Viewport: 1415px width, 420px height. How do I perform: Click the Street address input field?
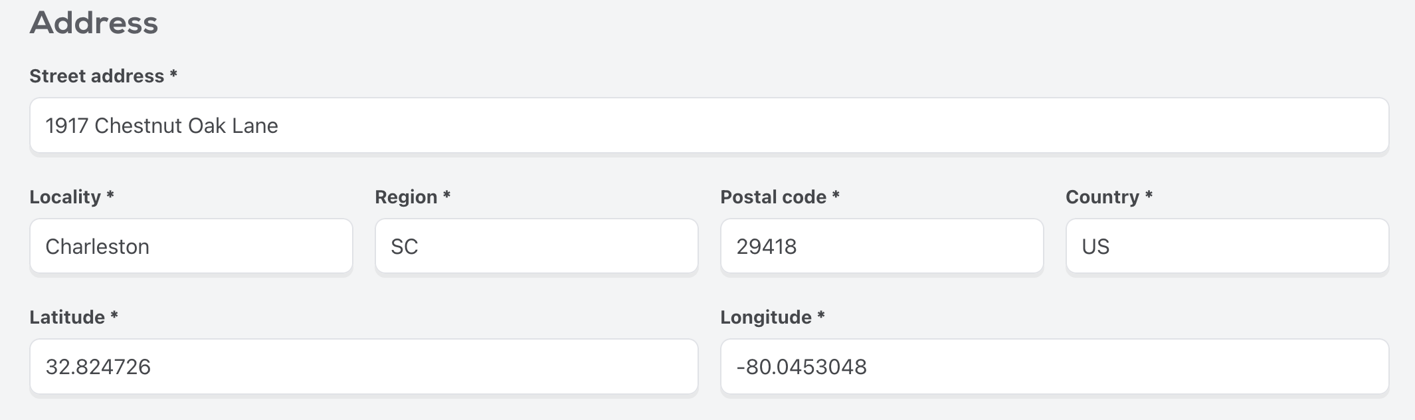coord(709,126)
